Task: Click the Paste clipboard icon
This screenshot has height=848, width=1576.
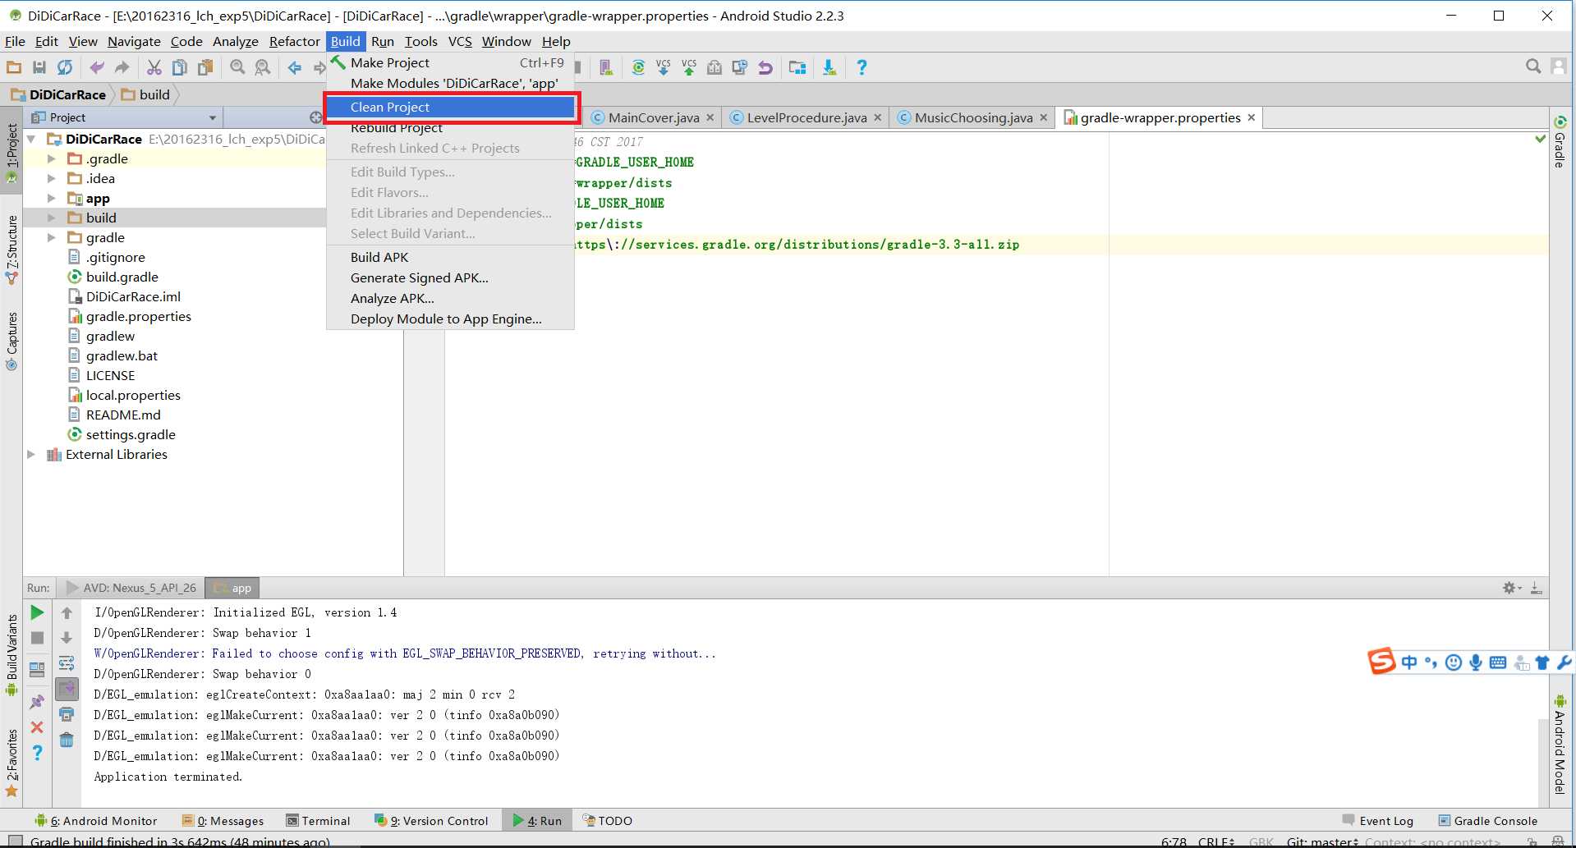Action: pos(205,67)
